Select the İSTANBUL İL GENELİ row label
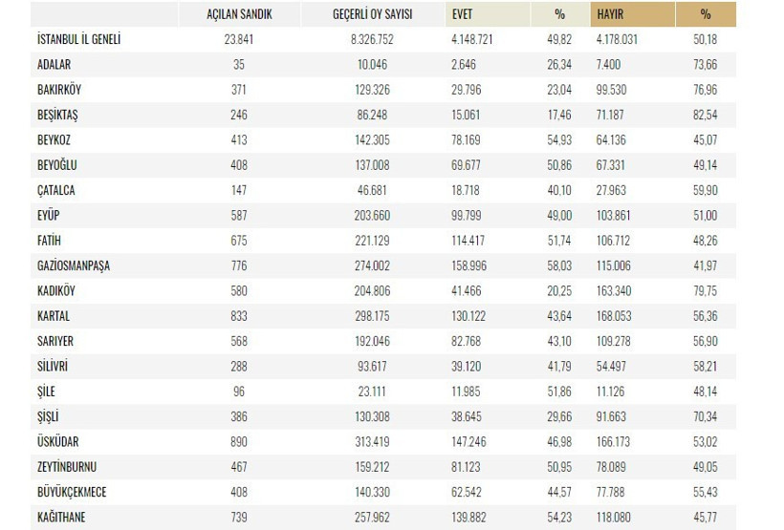This screenshot has height=530, width=784. coord(77,39)
